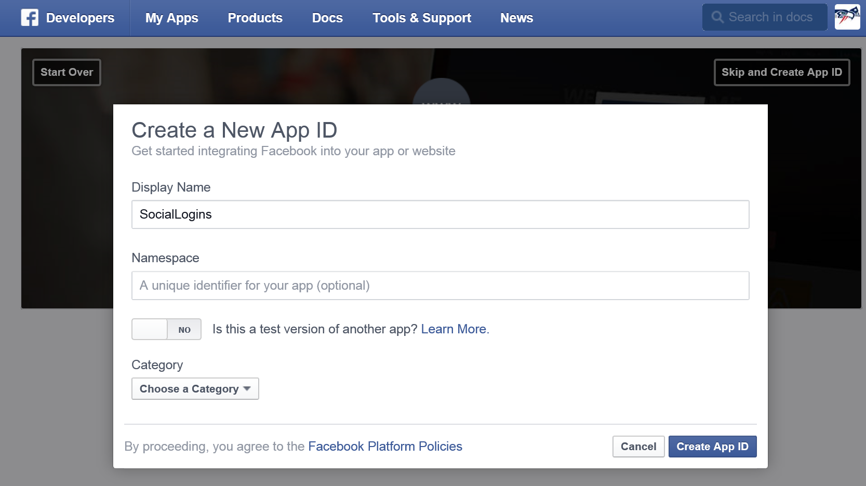The height and width of the screenshot is (486, 866).
Task: Click the Display Name input field
Action: (x=440, y=214)
